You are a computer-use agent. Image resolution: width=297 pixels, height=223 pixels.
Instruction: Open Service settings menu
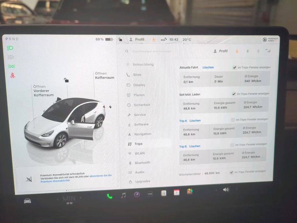pyautogui.click(x=137, y=115)
